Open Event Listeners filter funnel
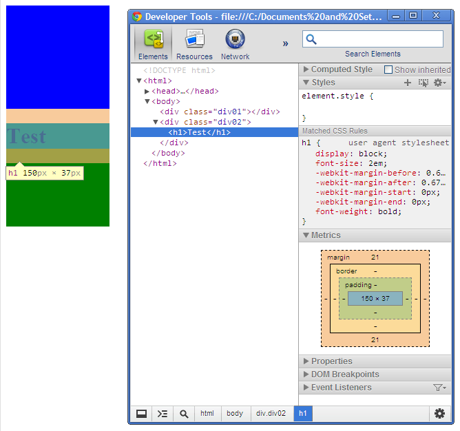This screenshot has width=460, height=431. 439,388
